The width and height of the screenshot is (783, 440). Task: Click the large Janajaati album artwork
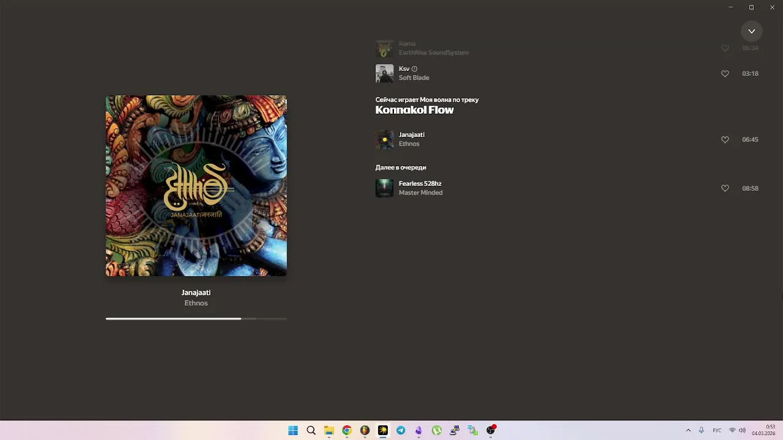pyautogui.click(x=196, y=186)
